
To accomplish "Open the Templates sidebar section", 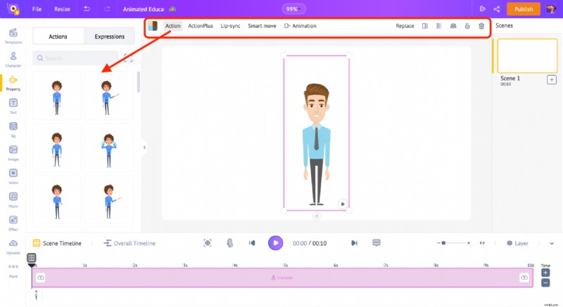I will (13, 36).
